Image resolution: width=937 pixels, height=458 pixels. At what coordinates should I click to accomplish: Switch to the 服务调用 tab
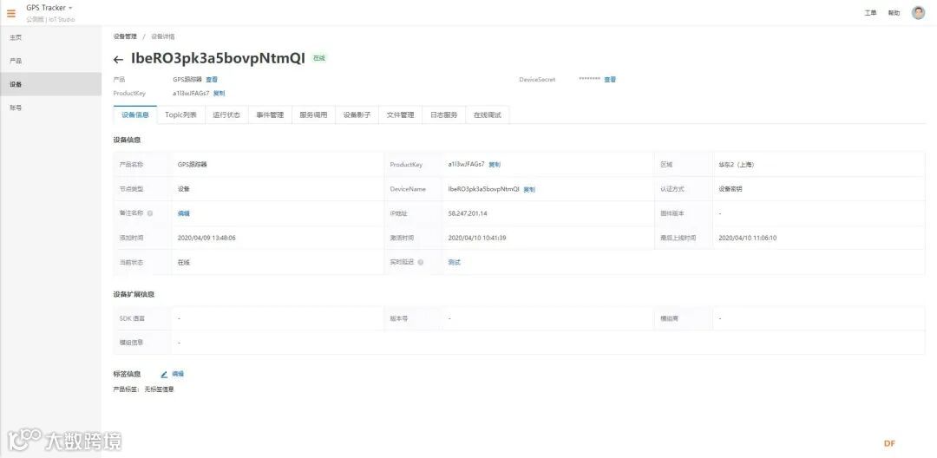314,115
